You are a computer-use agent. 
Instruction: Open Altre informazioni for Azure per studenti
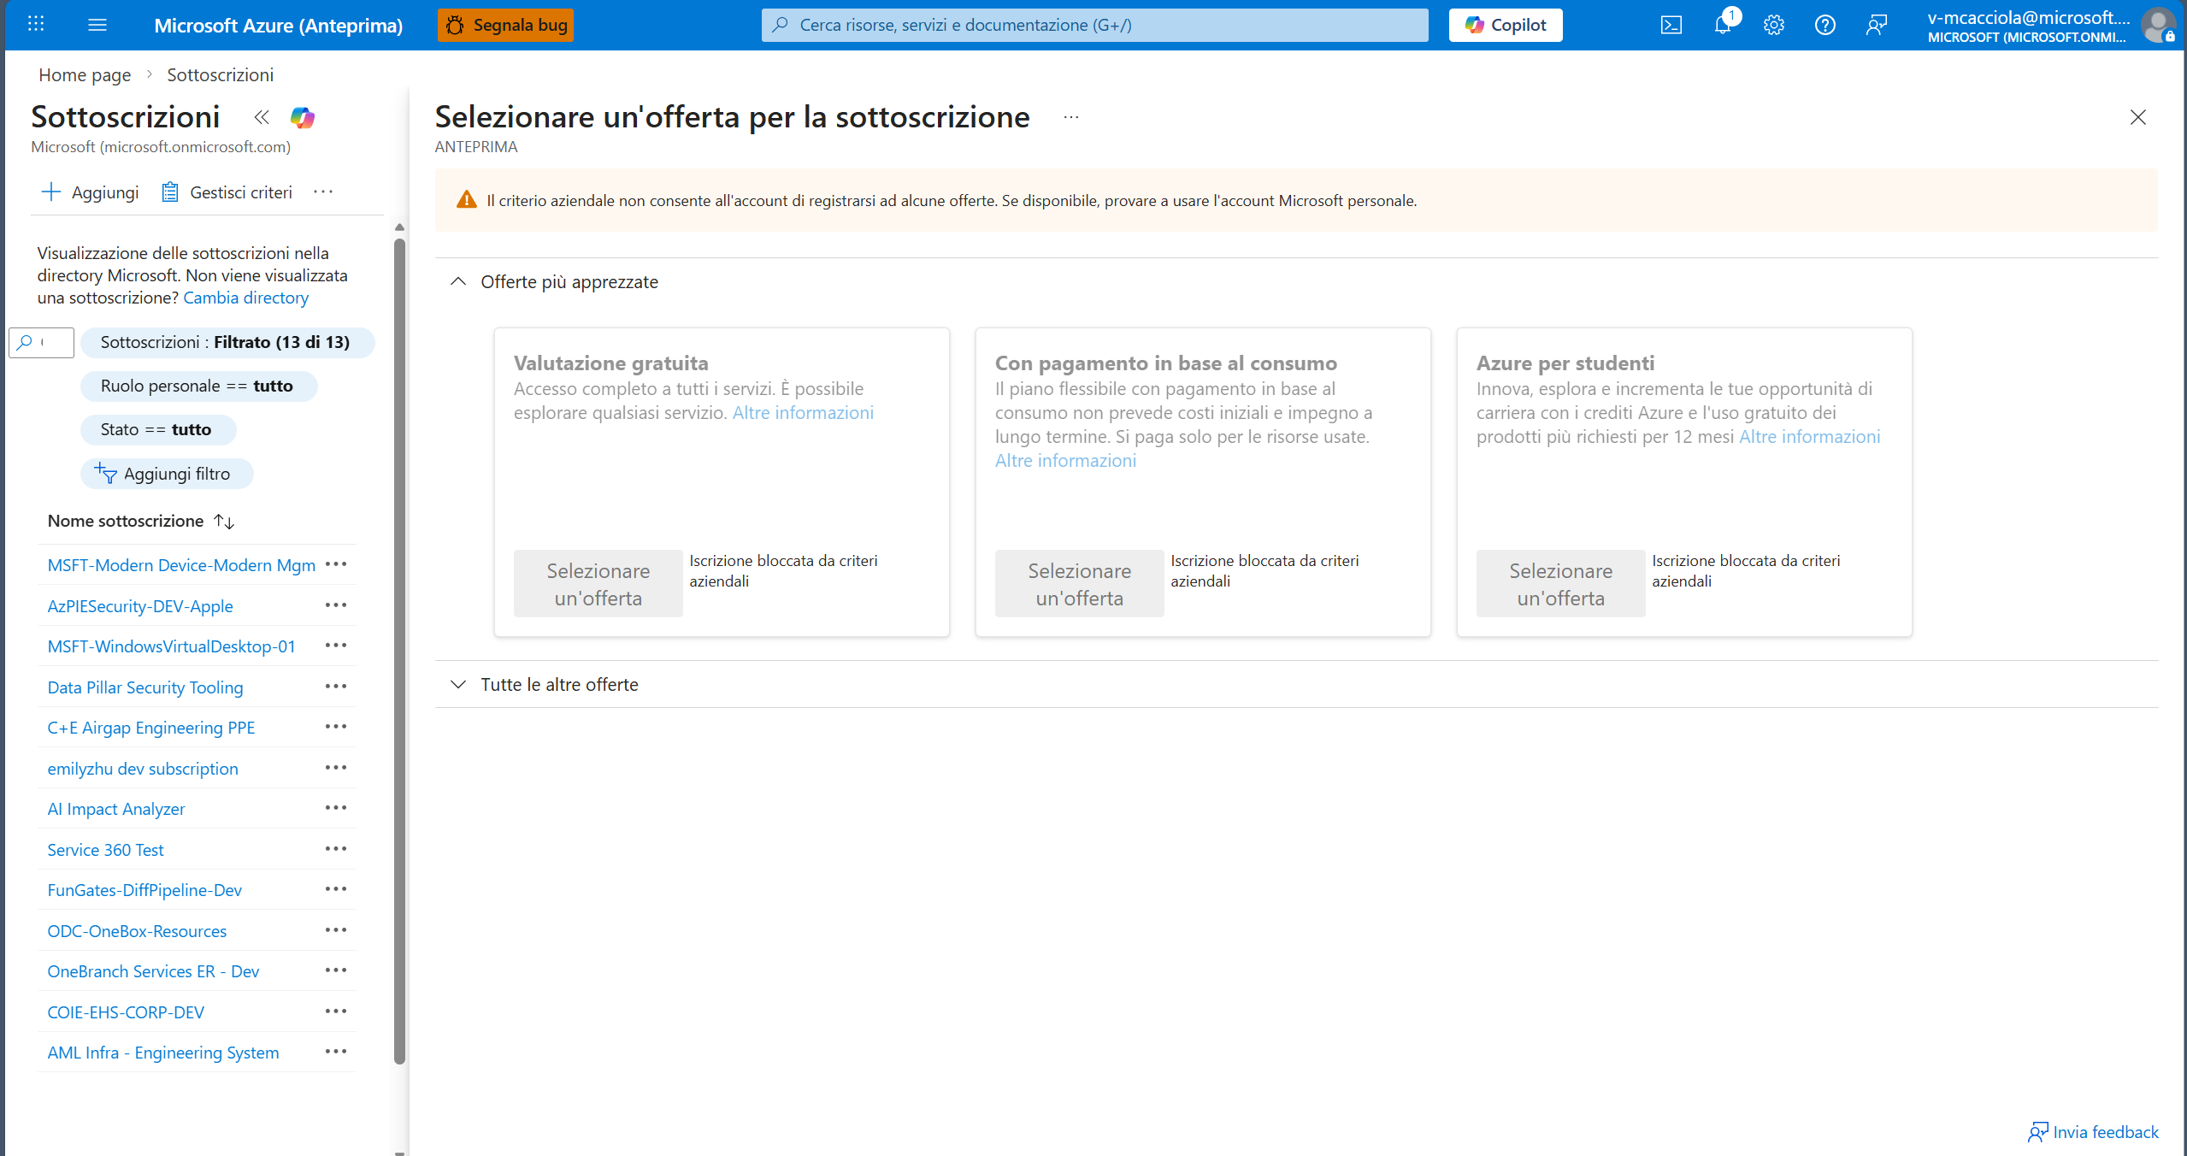1810,437
